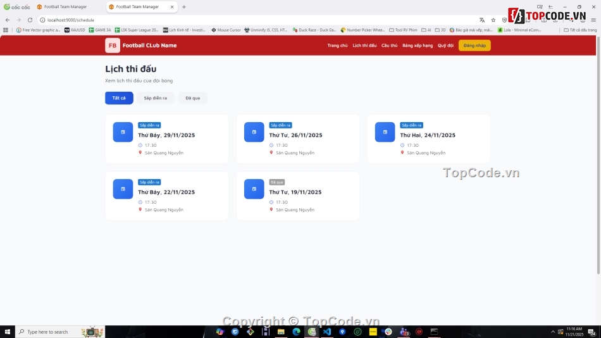Click calendar icon on Thứ Tư 19/11/2025 card
The image size is (601, 338).
pos(254,189)
